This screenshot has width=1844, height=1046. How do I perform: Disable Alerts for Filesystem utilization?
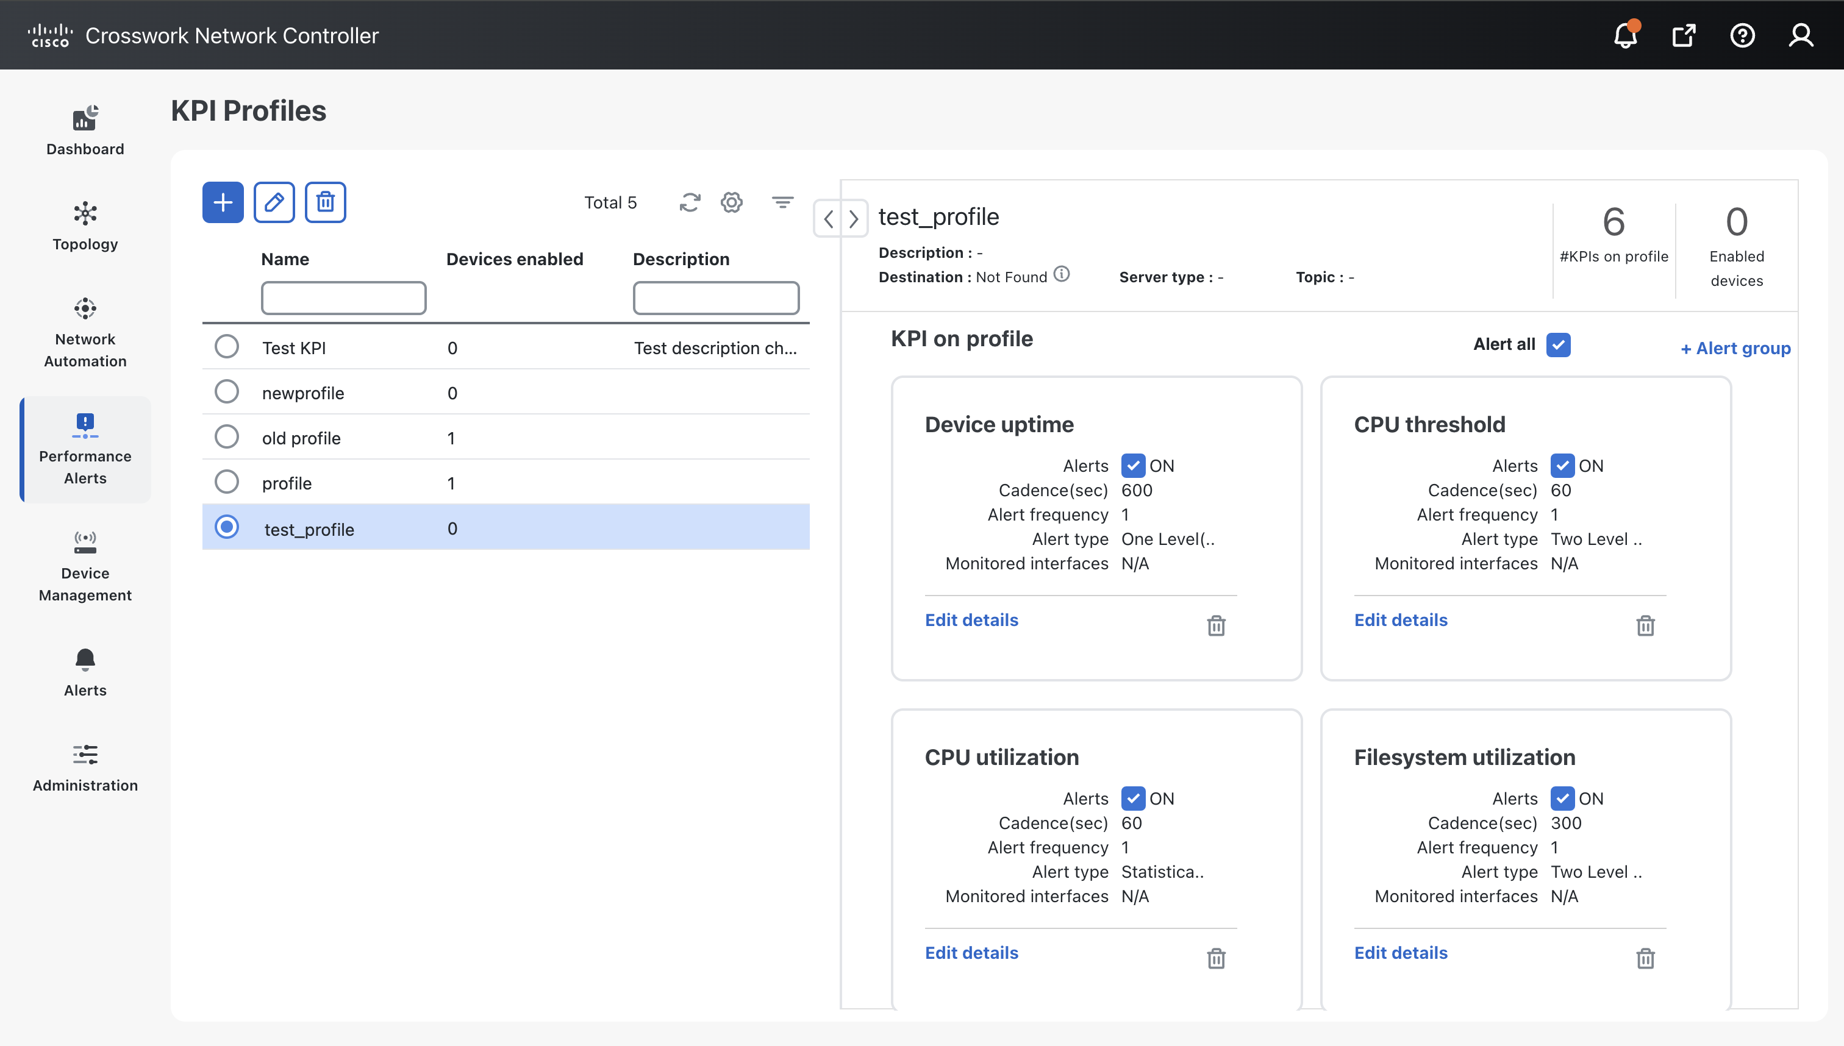tap(1562, 798)
